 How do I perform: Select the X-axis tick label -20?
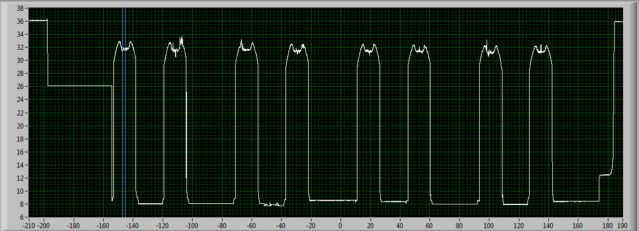pyautogui.click(x=311, y=225)
